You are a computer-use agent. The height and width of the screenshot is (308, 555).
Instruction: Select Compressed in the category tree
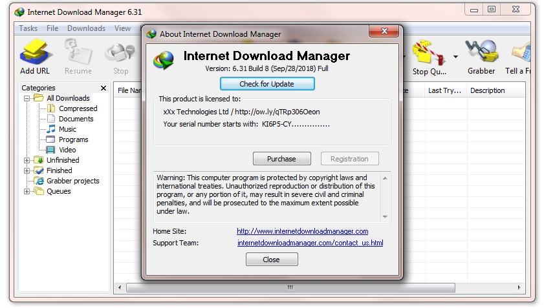coord(78,108)
